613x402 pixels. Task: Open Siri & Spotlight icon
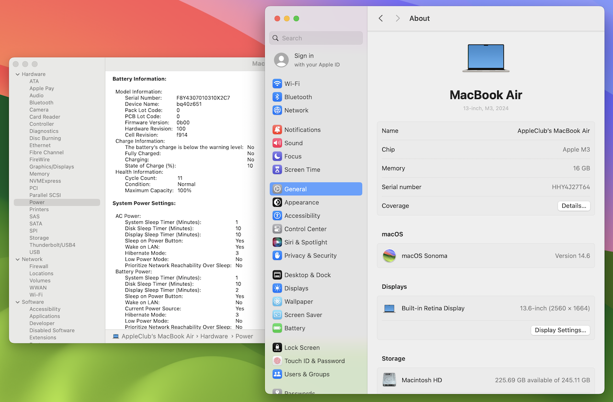tap(277, 243)
